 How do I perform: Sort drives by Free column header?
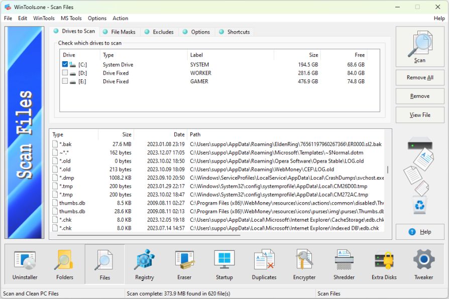coord(344,55)
